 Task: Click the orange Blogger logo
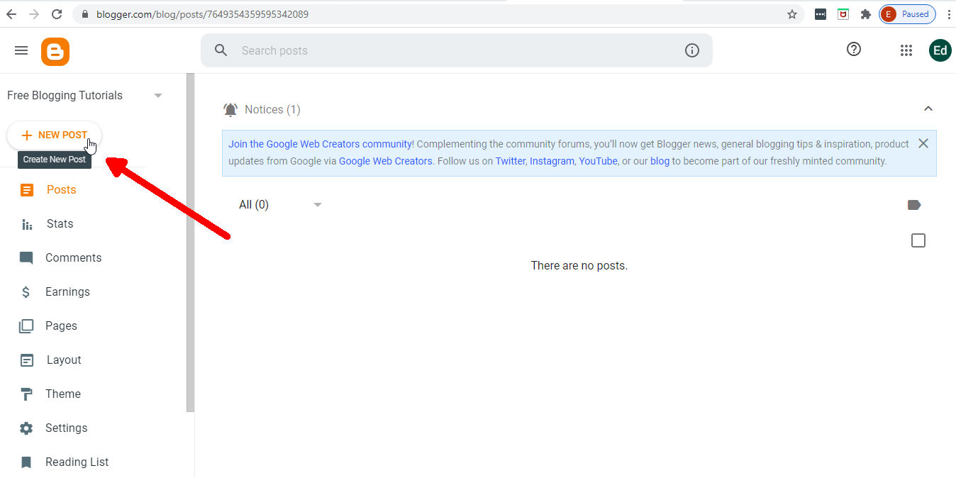(x=55, y=51)
